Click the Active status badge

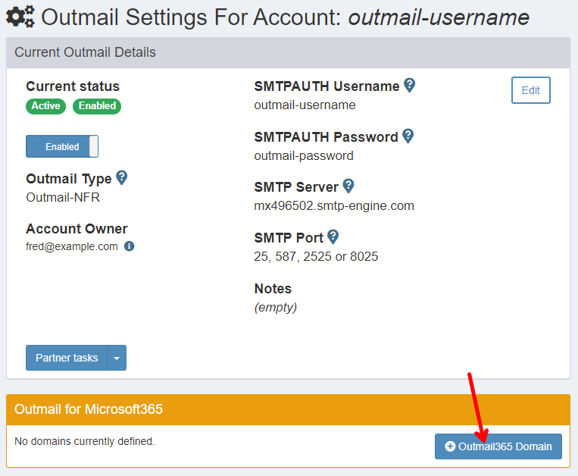pyautogui.click(x=45, y=106)
